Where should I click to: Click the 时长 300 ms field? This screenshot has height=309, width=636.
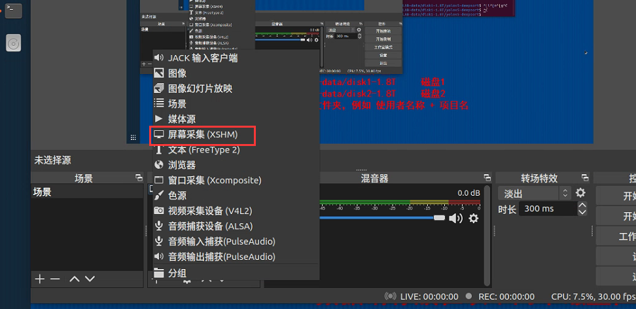click(x=548, y=209)
